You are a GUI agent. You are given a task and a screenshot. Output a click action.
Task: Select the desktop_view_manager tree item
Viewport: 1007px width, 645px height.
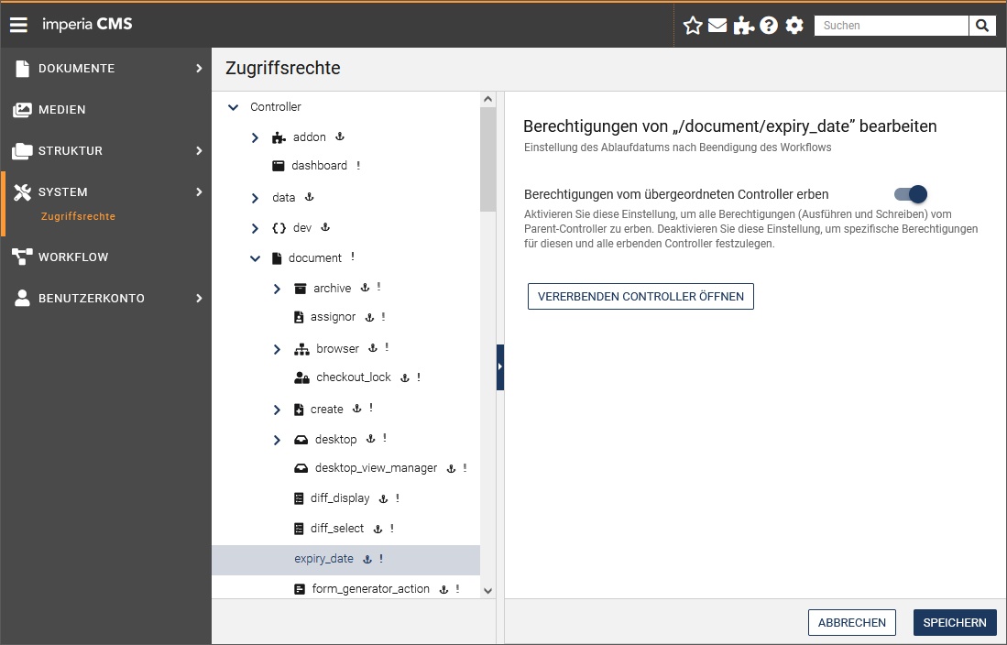[x=376, y=468]
